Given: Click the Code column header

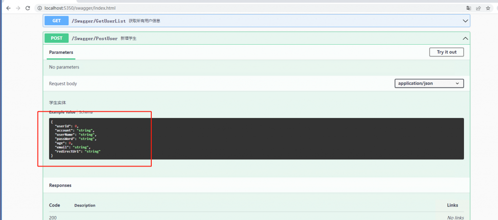Looking at the screenshot, I should tap(54, 205).
